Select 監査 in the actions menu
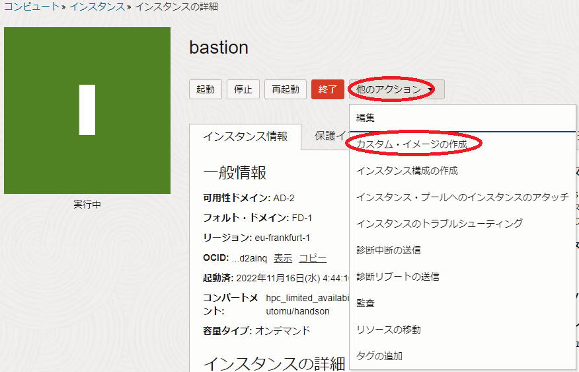 point(366,303)
